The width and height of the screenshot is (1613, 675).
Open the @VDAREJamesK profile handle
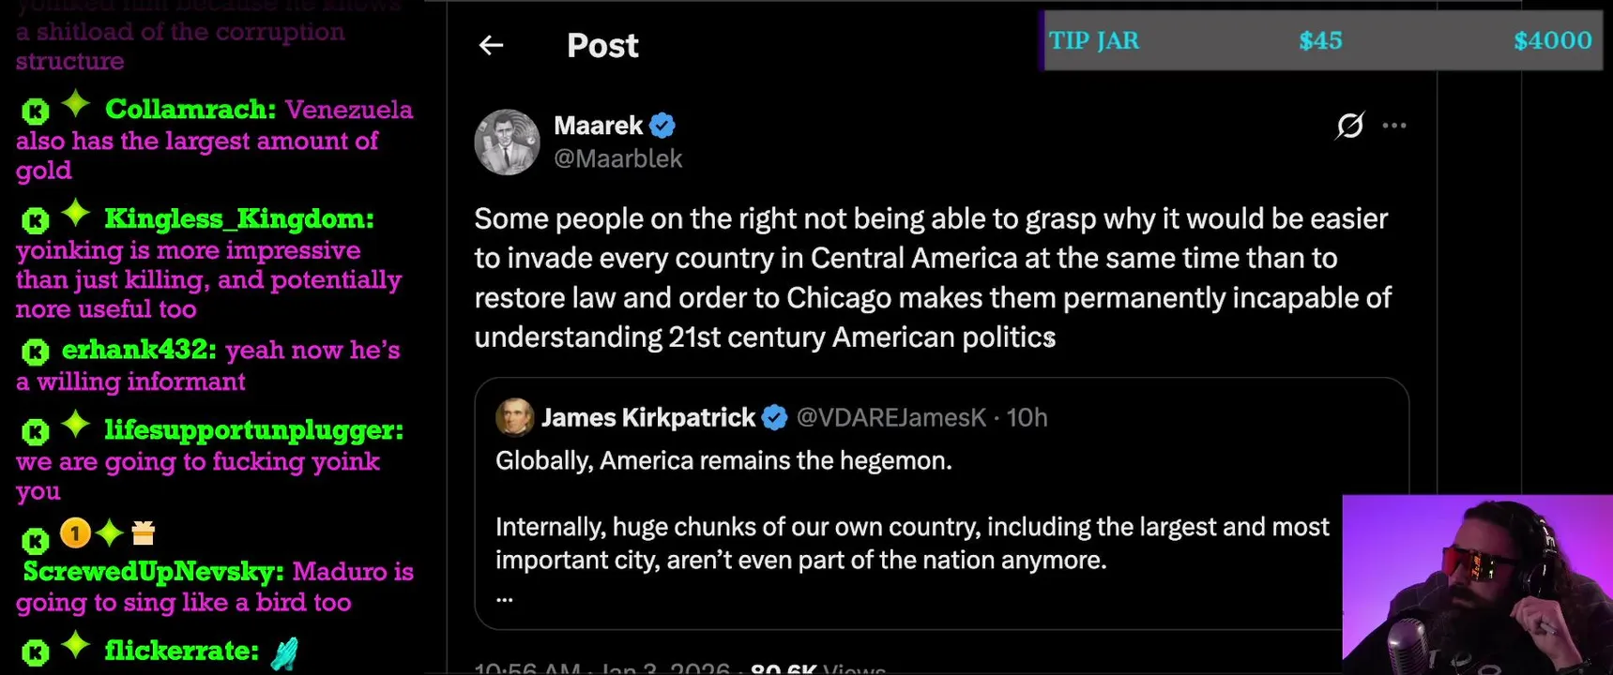coord(890,417)
